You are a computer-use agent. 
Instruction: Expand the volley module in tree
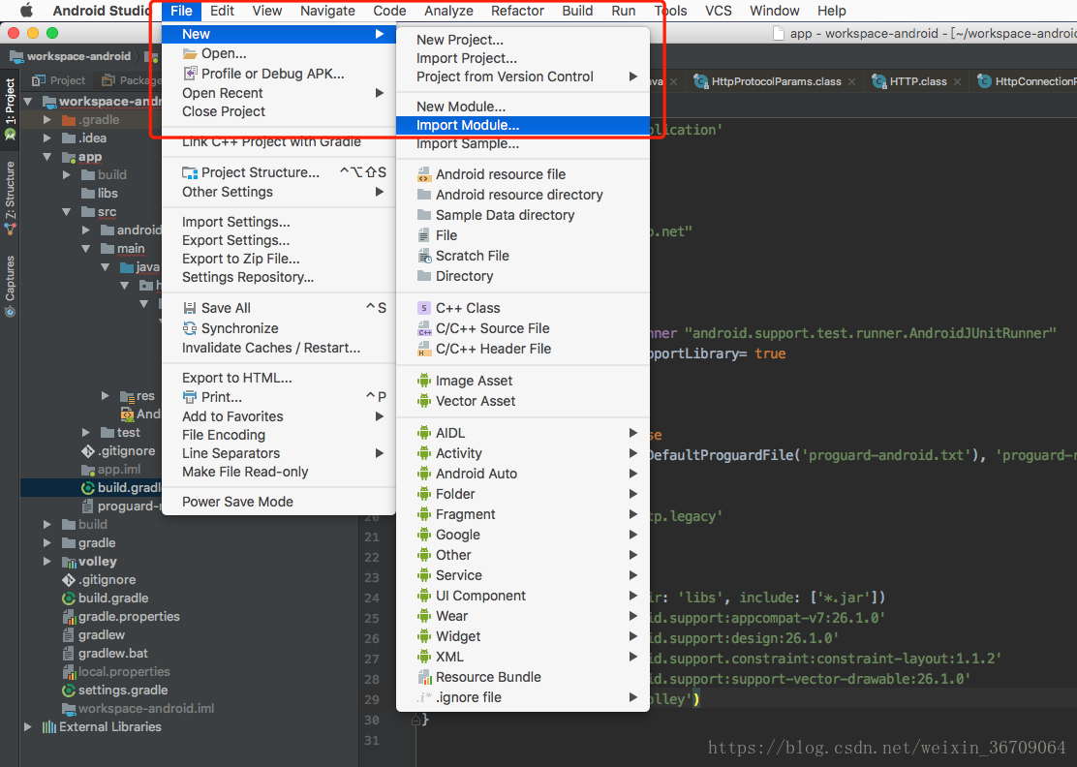point(47,561)
